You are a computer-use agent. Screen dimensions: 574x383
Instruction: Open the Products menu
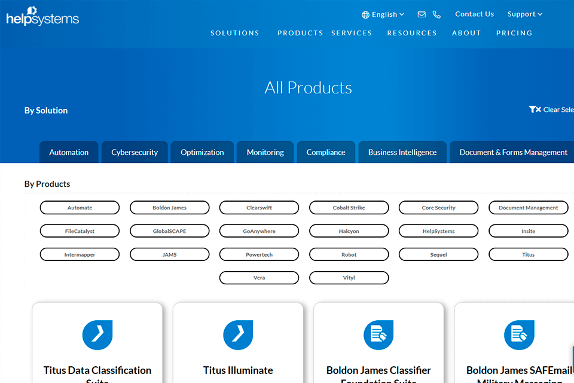pos(300,33)
